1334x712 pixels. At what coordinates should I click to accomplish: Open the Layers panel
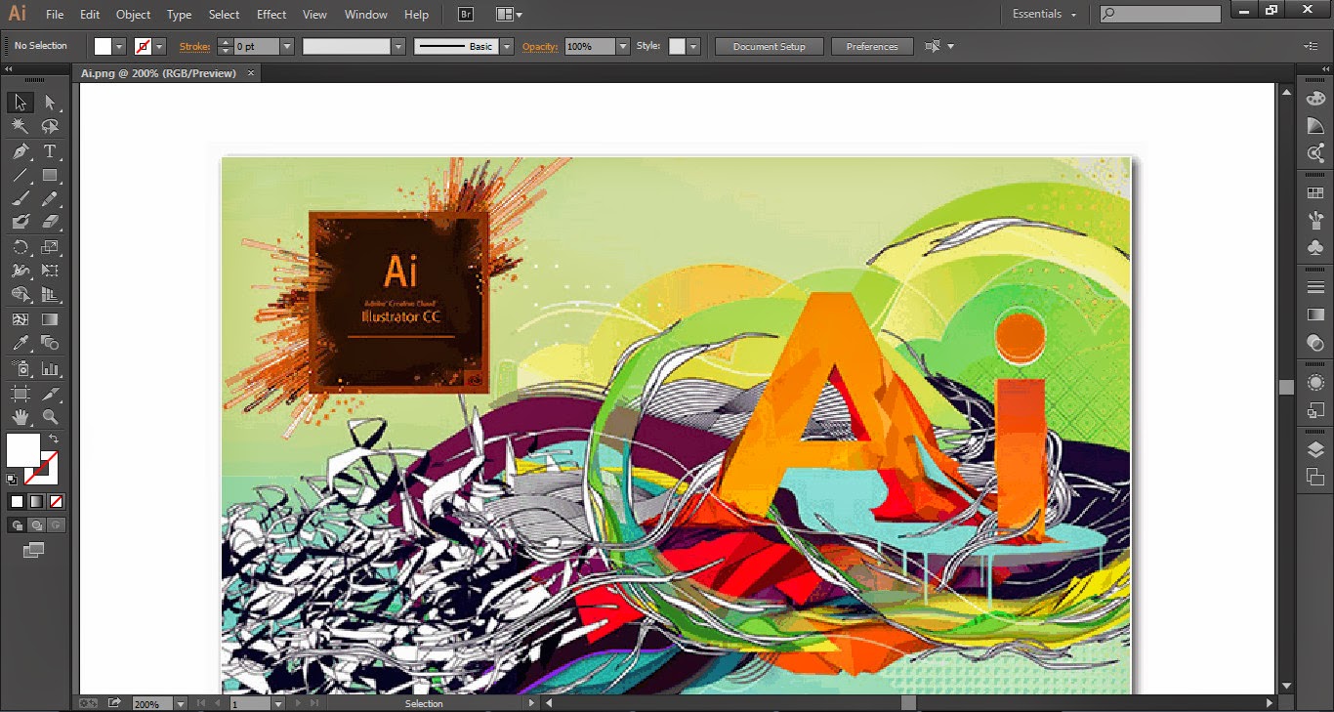[1315, 449]
